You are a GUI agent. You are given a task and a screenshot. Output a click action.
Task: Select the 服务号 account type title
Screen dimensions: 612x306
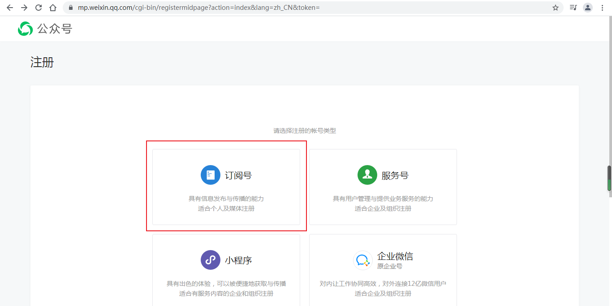click(395, 175)
